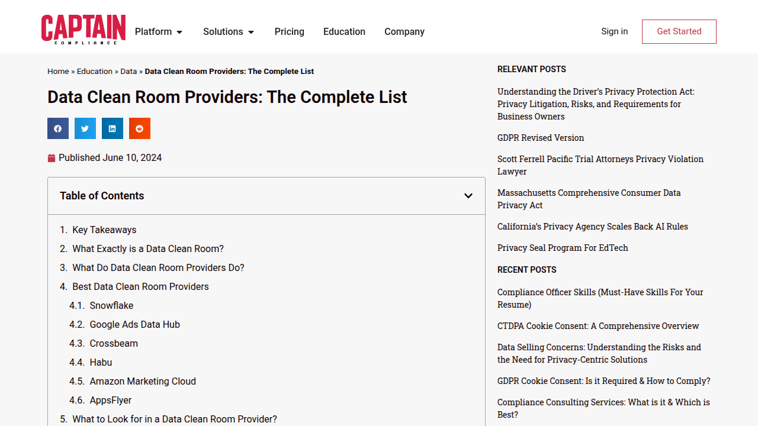Jump to the AppsFlyer subsection
758x426 pixels.
(x=111, y=400)
